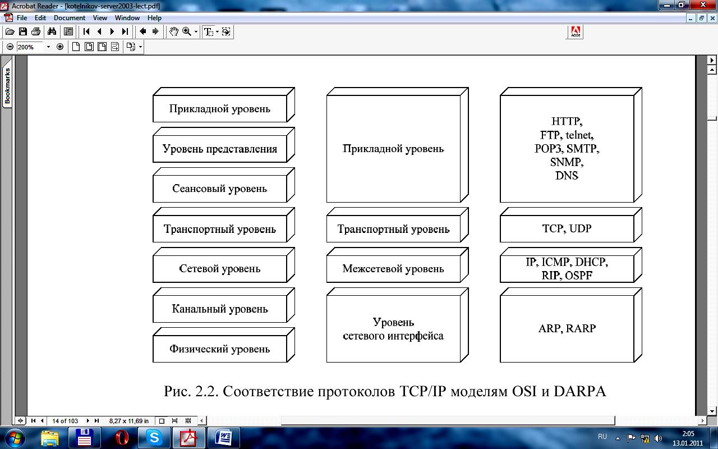Click the volume speaker tray icon
This screenshot has height=449, width=718.
658,438
